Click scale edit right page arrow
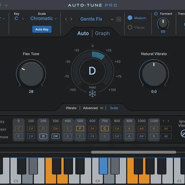This screenshot has width=185, height=185. tap(168, 121)
